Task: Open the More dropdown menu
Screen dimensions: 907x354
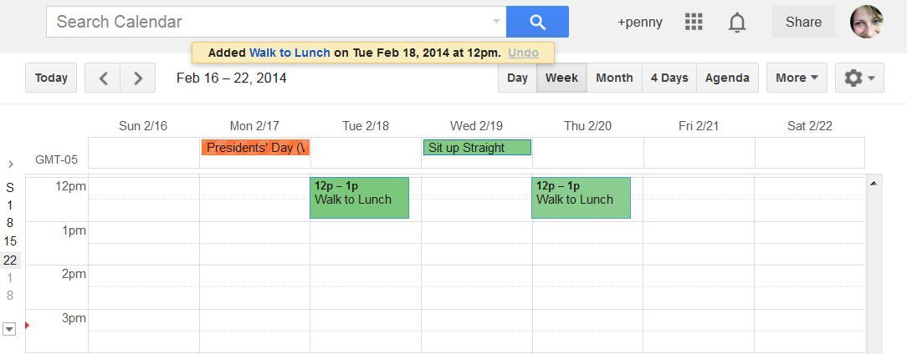Action: tap(797, 78)
